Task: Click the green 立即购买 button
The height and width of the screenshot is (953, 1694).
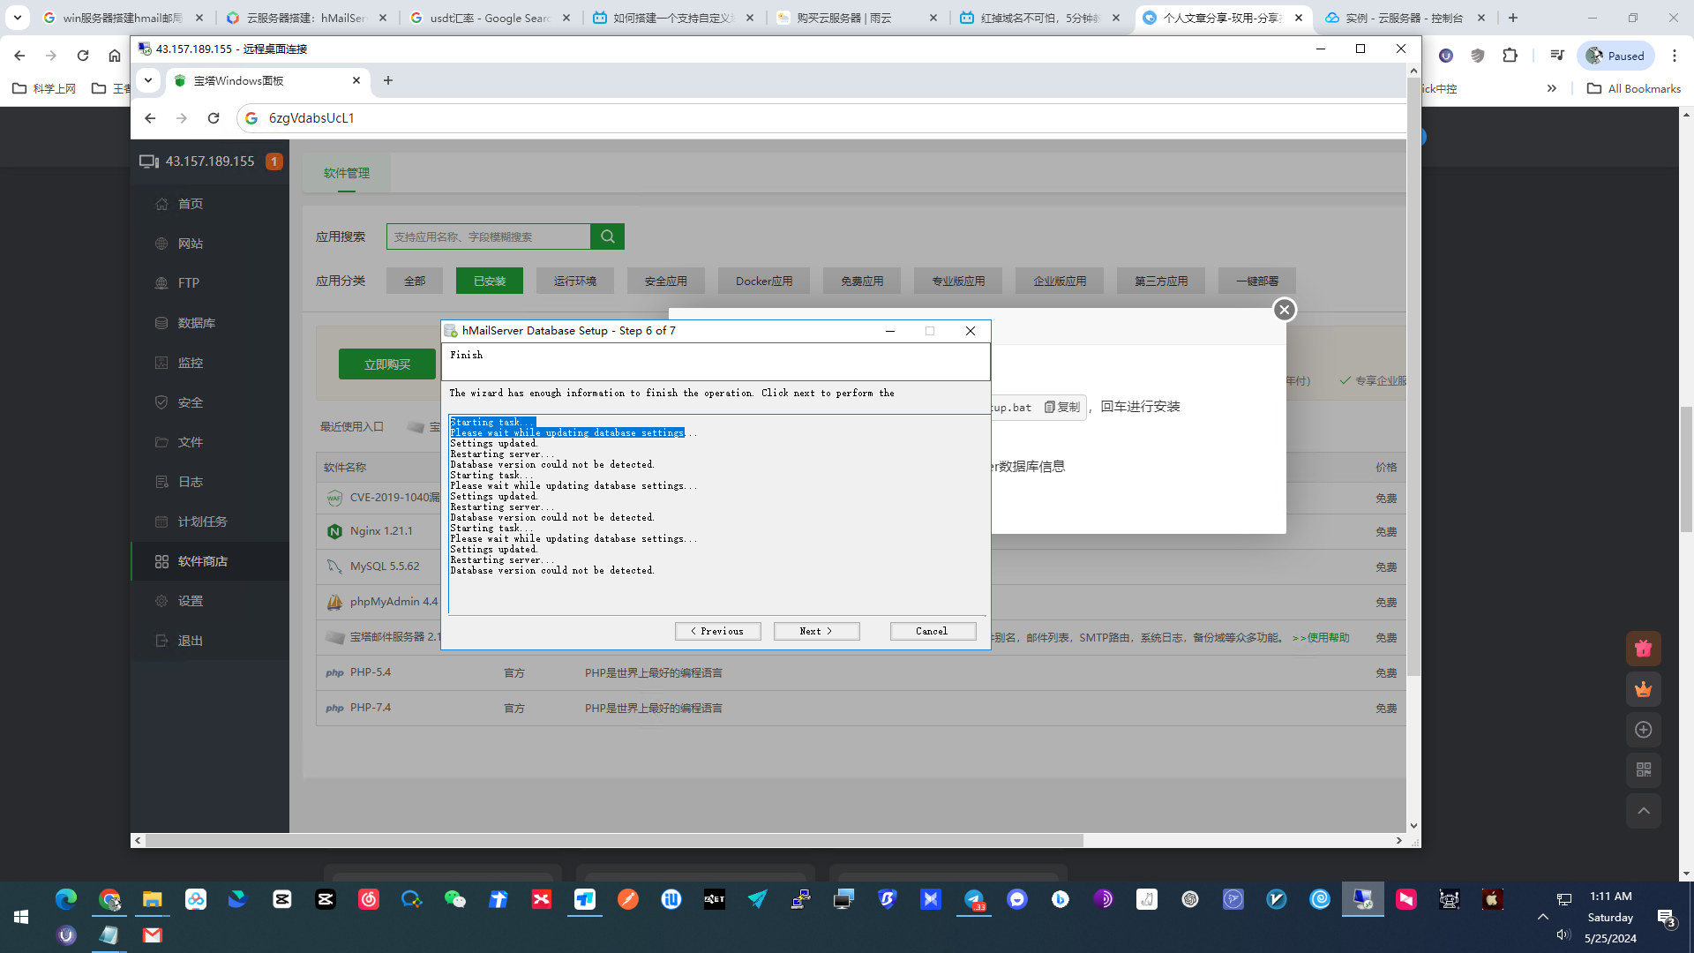Action: pyautogui.click(x=386, y=364)
